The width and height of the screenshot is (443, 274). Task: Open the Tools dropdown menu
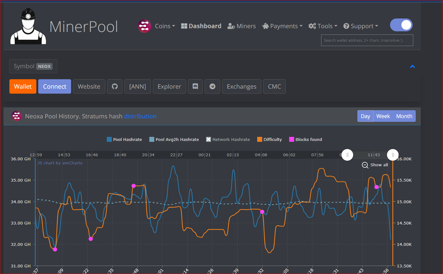pos(323,26)
